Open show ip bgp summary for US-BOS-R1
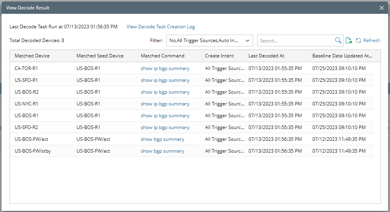The height and width of the screenshot is (212, 390). (165, 116)
